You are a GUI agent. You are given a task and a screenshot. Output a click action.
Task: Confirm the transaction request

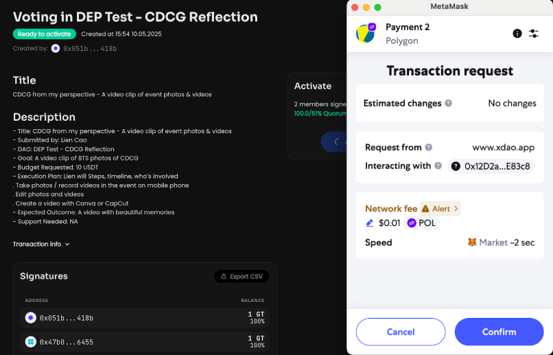point(499,332)
